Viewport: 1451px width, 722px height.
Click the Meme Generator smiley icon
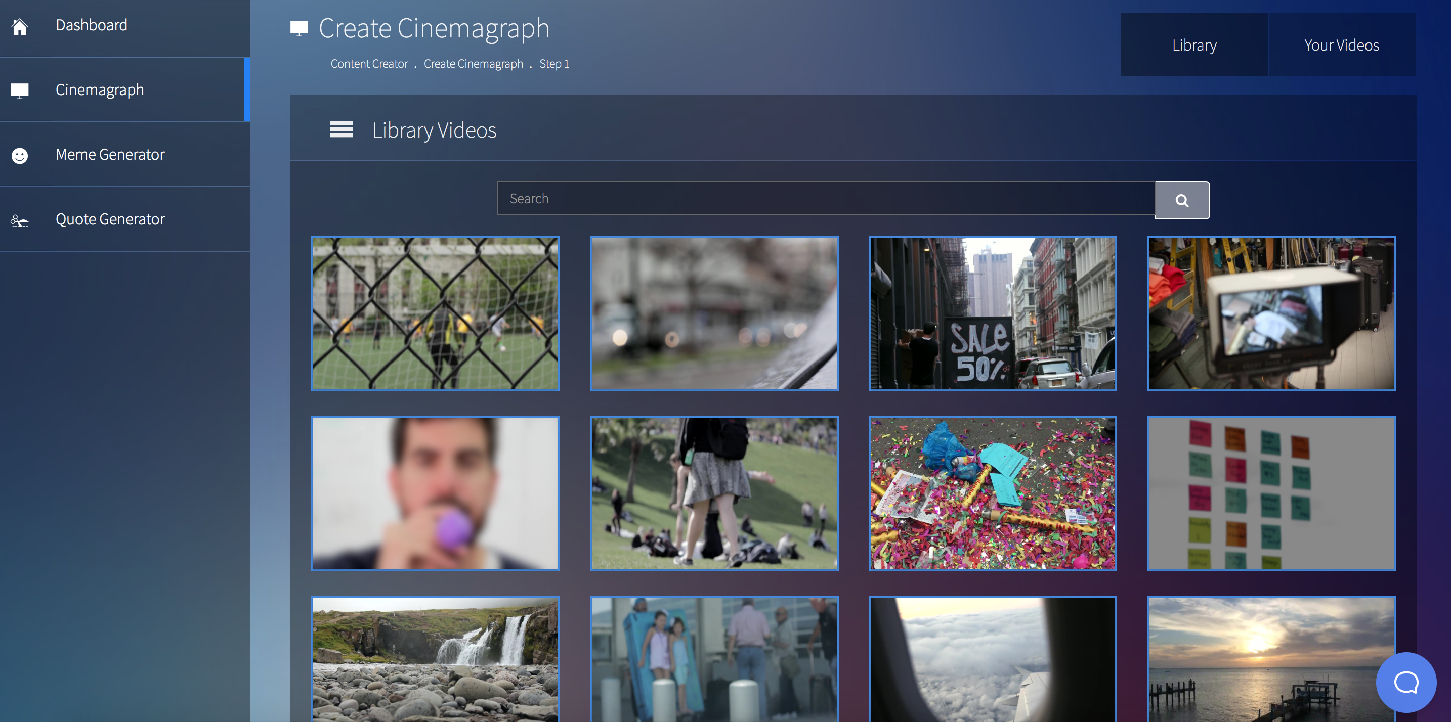click(x=20, y=155)
